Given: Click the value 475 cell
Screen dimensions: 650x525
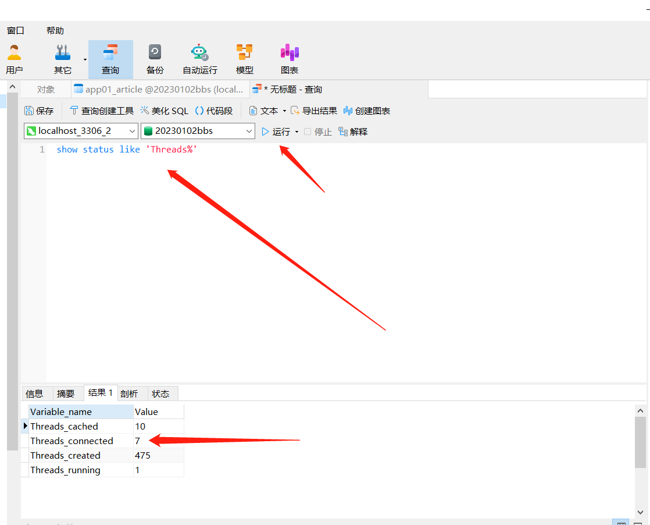Looking at the screenshot, I should [158, 455].
